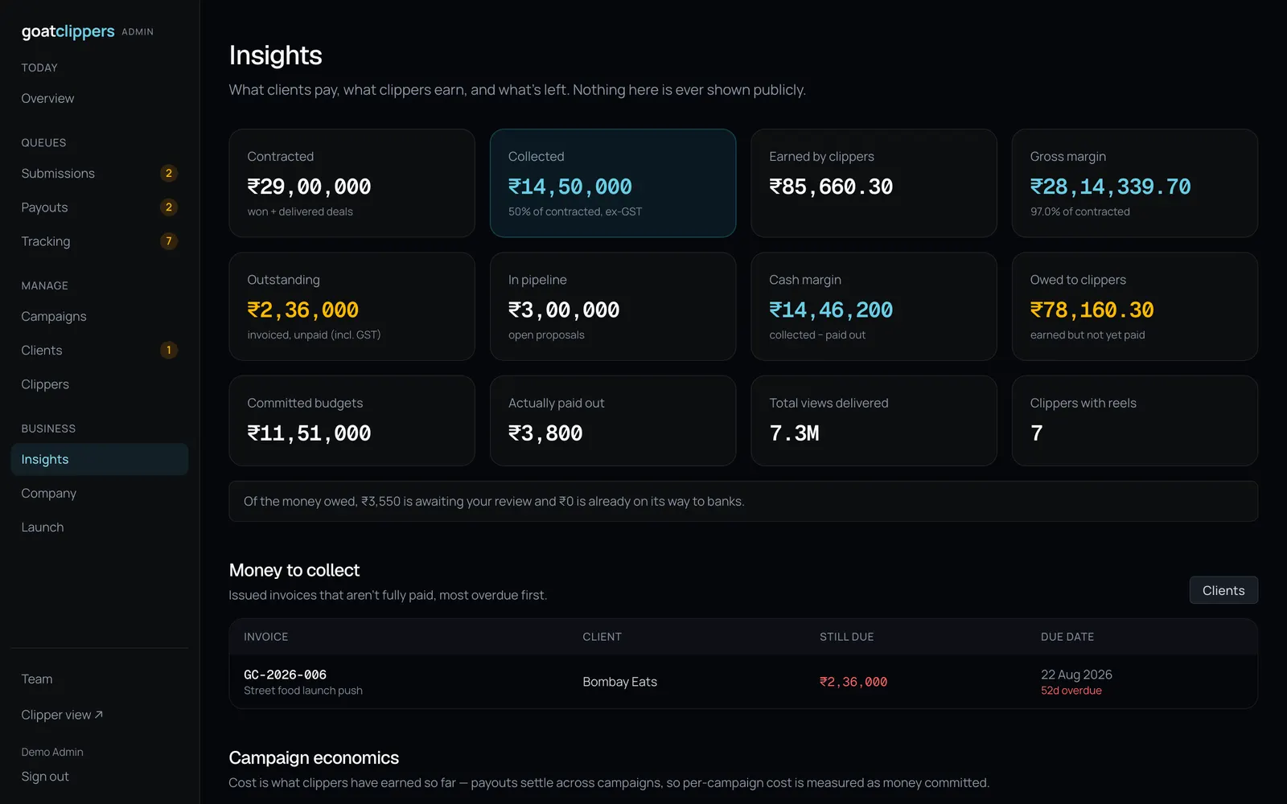Viewport: 1287px width, 804px height.
Task: Click the Total views delivered card
Action: (x=874, y=420)
